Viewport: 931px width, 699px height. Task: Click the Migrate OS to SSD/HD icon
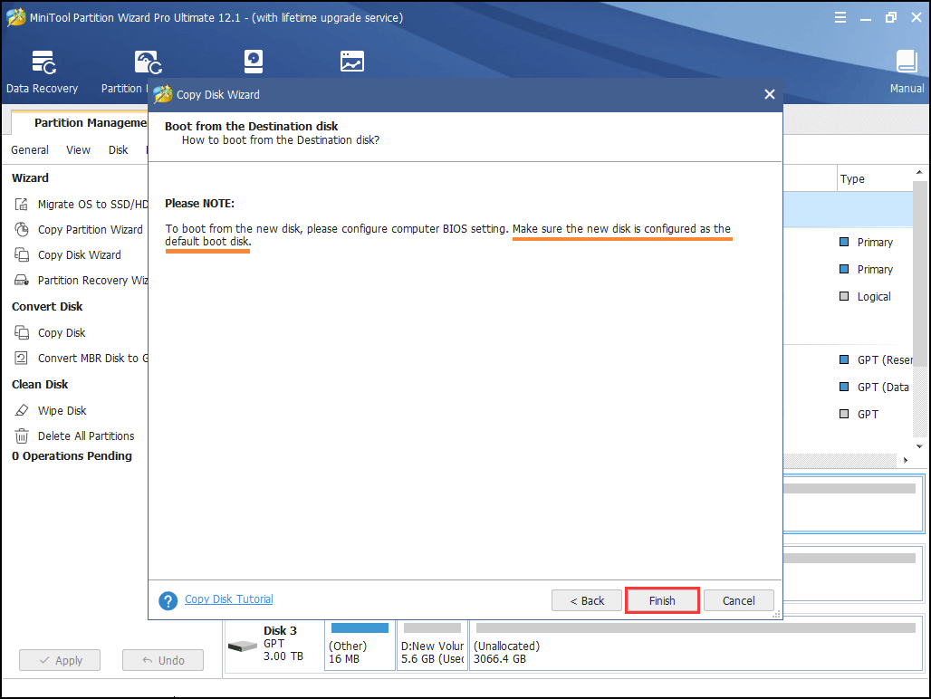22,204
